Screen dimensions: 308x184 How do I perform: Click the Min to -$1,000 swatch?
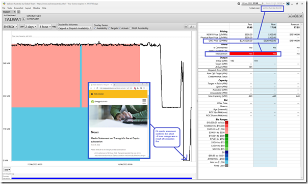pyautogui.click(x=227, y=162)
